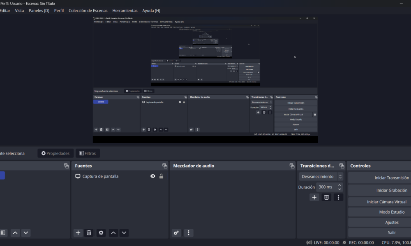
Task: Increase Duración value with up arrow
Action: coord(340,185)
